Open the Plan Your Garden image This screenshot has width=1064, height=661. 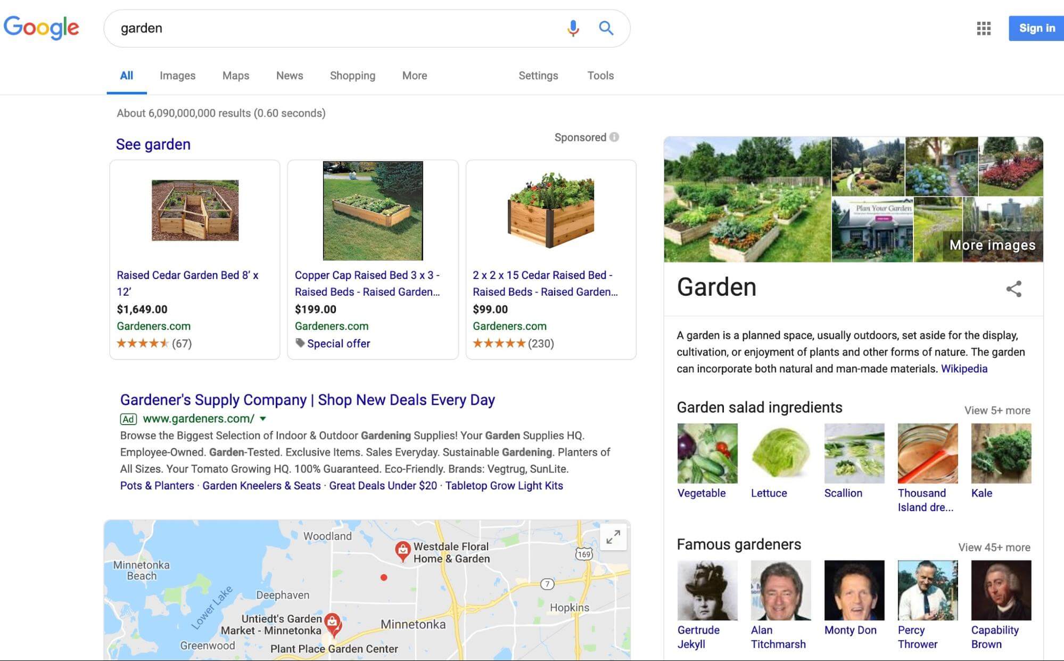click(872, 229)
